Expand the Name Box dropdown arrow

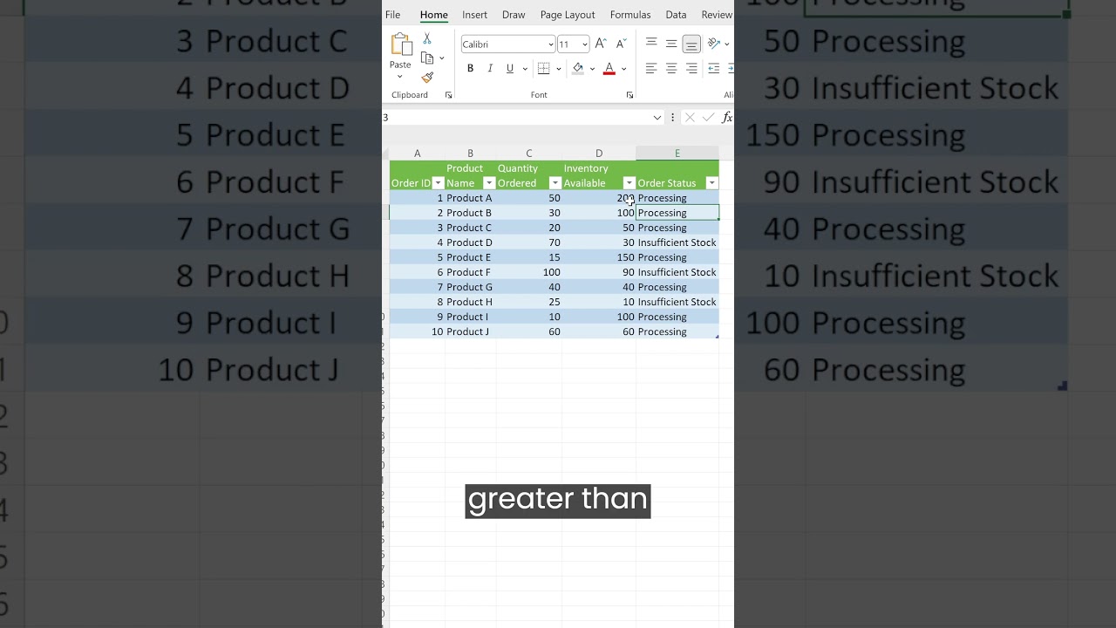657,118
